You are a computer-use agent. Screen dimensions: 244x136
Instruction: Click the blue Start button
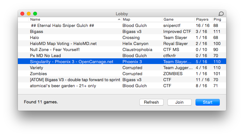click(x=207, y=102)
